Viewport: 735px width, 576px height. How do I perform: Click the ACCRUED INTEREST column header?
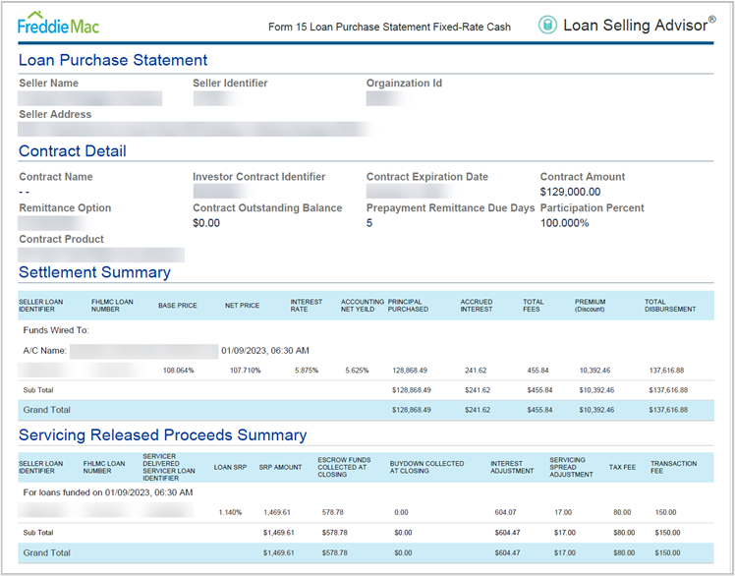pyautogui.click(x=477, y=306)
